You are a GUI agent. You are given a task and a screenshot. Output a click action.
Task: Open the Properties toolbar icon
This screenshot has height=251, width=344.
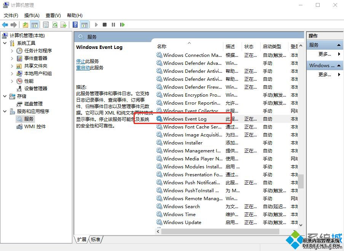click(46, 25)
